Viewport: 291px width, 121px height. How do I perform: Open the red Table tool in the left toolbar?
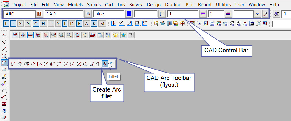(x=4, y=104)
